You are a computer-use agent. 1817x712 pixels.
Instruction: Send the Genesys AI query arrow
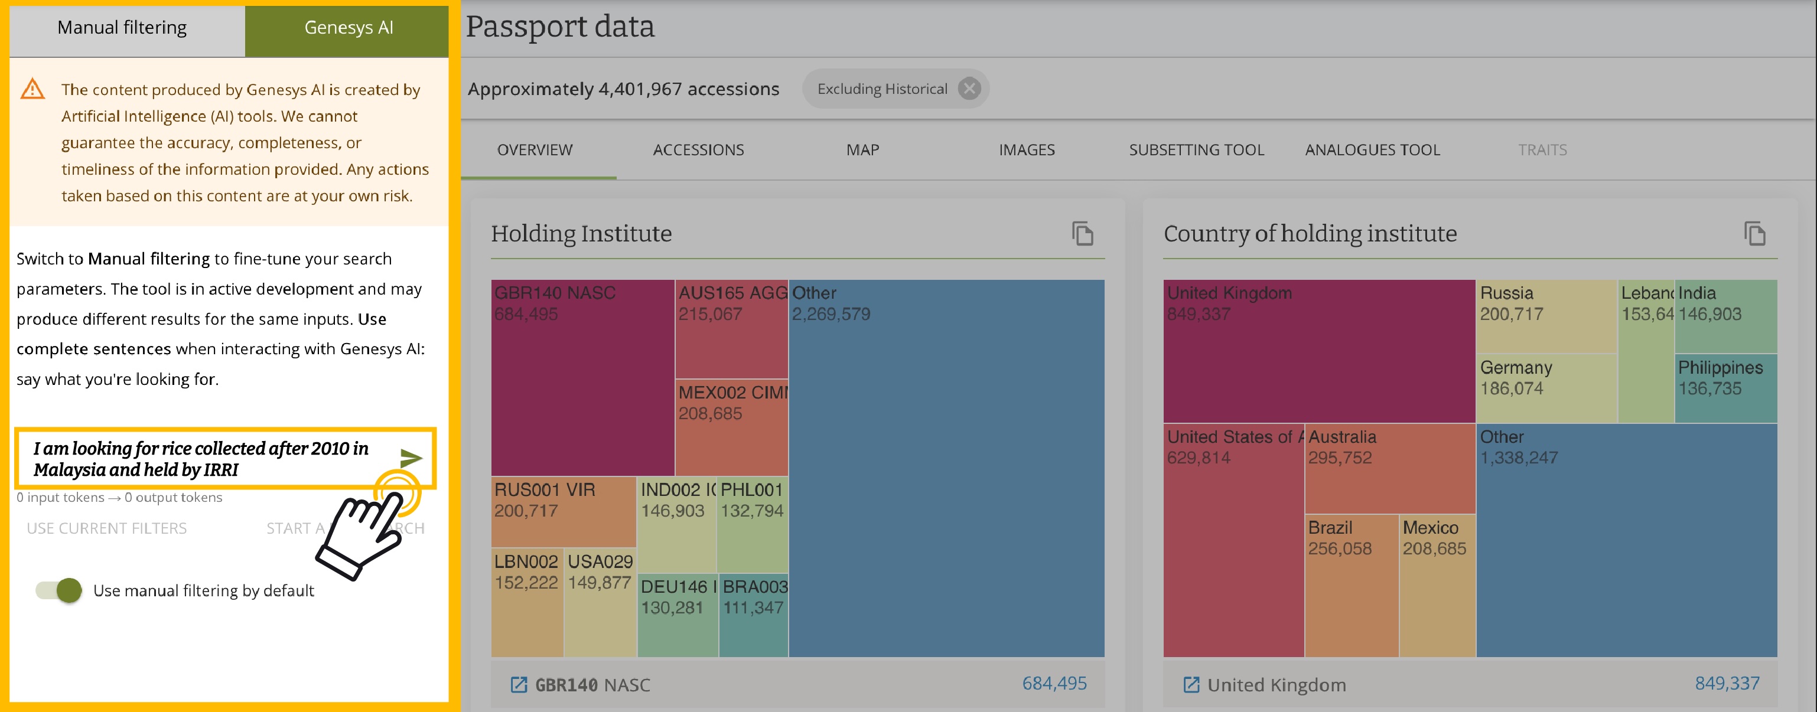coord(411,458)
